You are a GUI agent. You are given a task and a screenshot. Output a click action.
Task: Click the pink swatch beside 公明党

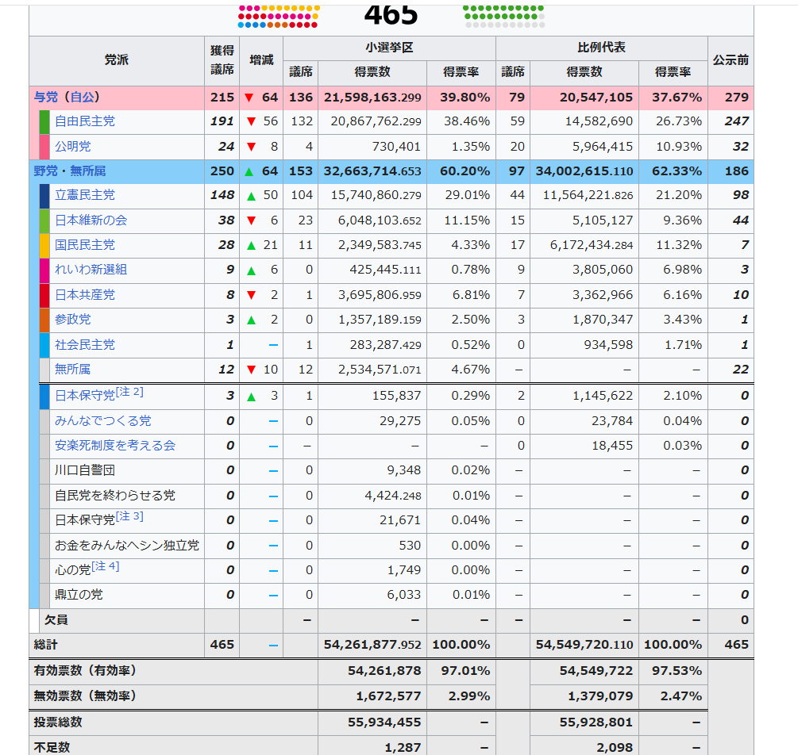click(x=44, y=147)
